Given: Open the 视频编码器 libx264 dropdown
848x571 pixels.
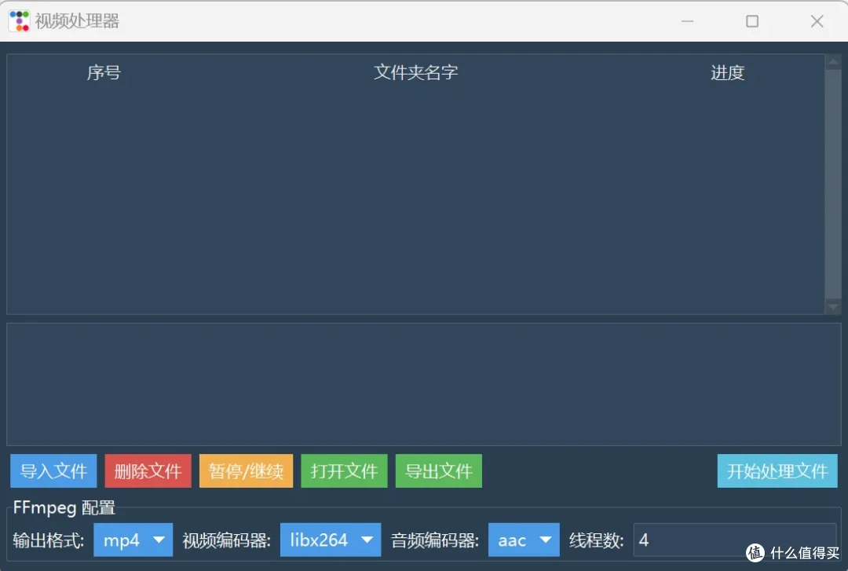Looking at the screenshot, I should pyautogui.click(x=331, y=540).
